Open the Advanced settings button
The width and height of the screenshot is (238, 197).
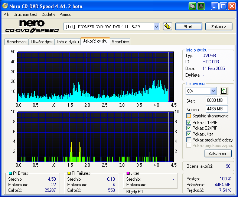(x=218, y=154)
